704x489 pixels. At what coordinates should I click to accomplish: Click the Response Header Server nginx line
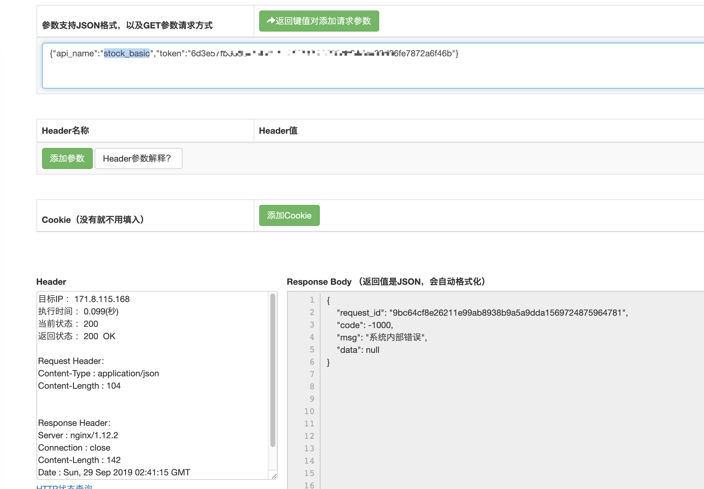tap(78, 435)
